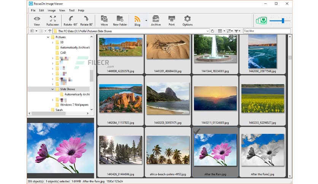Screen dimensions: 318x184
Task: Click thumbnail grid vertical scrollbar down arrow
Action: [290, 176]
